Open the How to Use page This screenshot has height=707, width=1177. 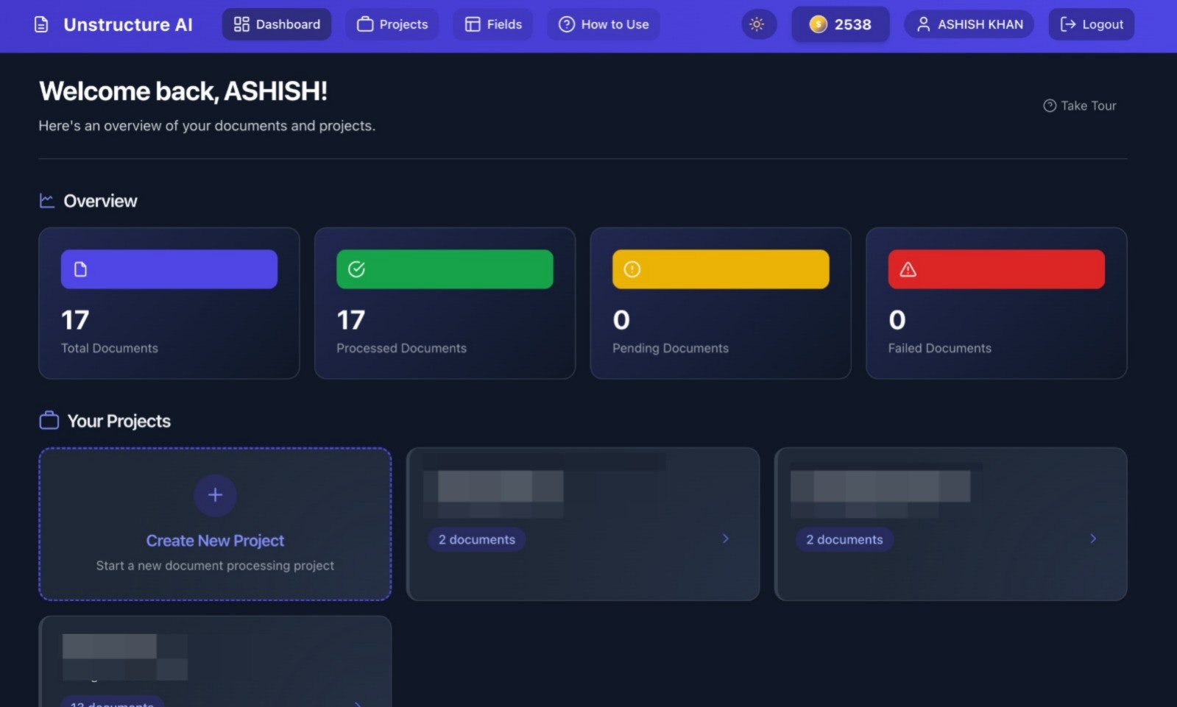[x=604, y=24]
